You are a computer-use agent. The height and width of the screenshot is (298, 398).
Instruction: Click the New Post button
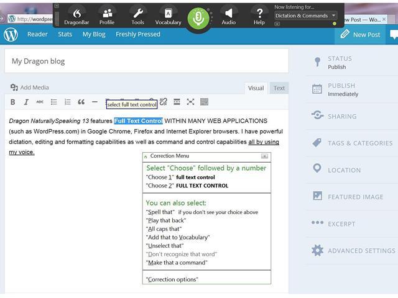tap(360, 35)
